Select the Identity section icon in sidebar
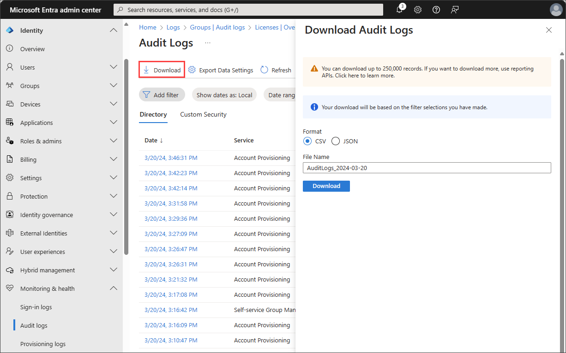566x353 pixels. tap(10, 30)
